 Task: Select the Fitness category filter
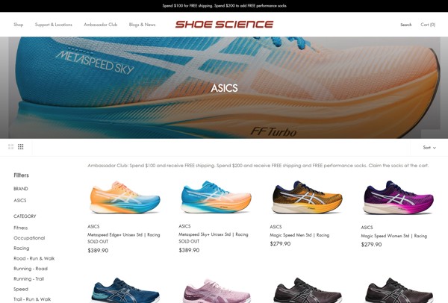(x=21, y=228)
